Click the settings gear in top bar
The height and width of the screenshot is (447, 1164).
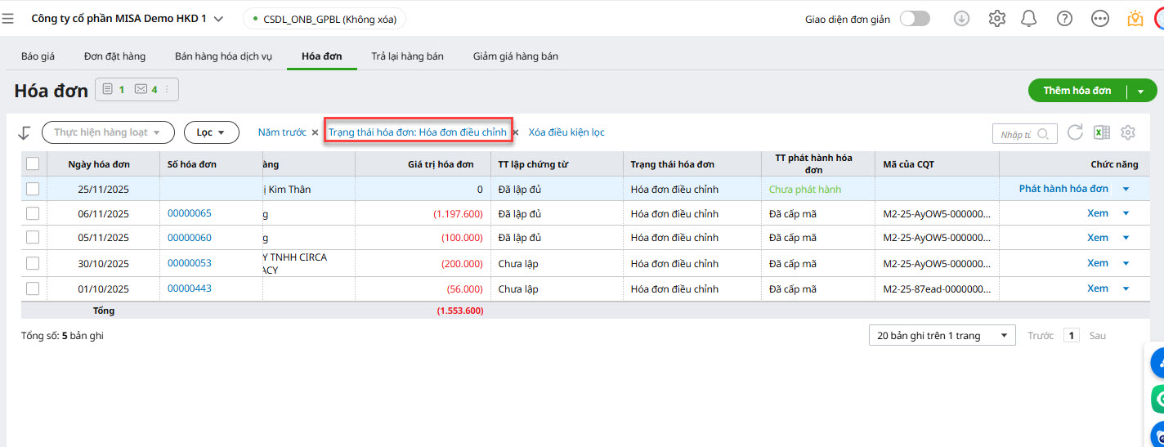(x=996, y=19)
